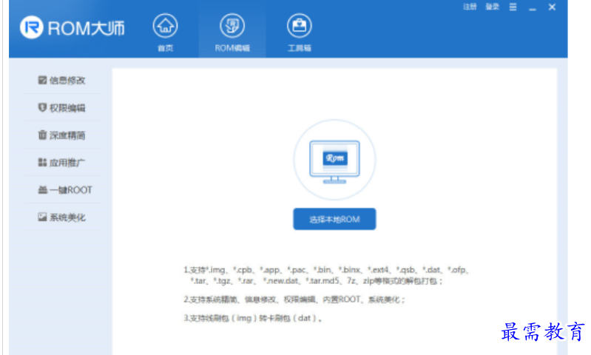This screenshot has width=591, height=355.
Task: Click the line starting '*.tar、*.tgz'
Action: [317, 281]
